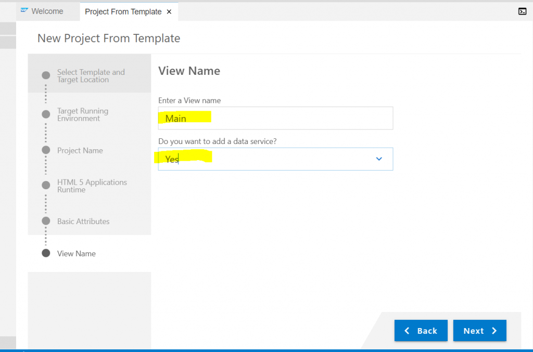Click the Project Name step bullet icon
533x352 pixels.
[x=46, y=150]
